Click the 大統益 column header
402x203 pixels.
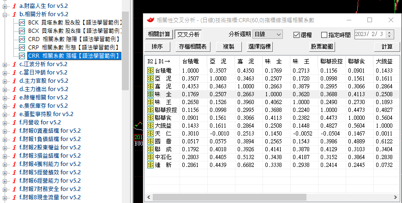coord(386,62)
